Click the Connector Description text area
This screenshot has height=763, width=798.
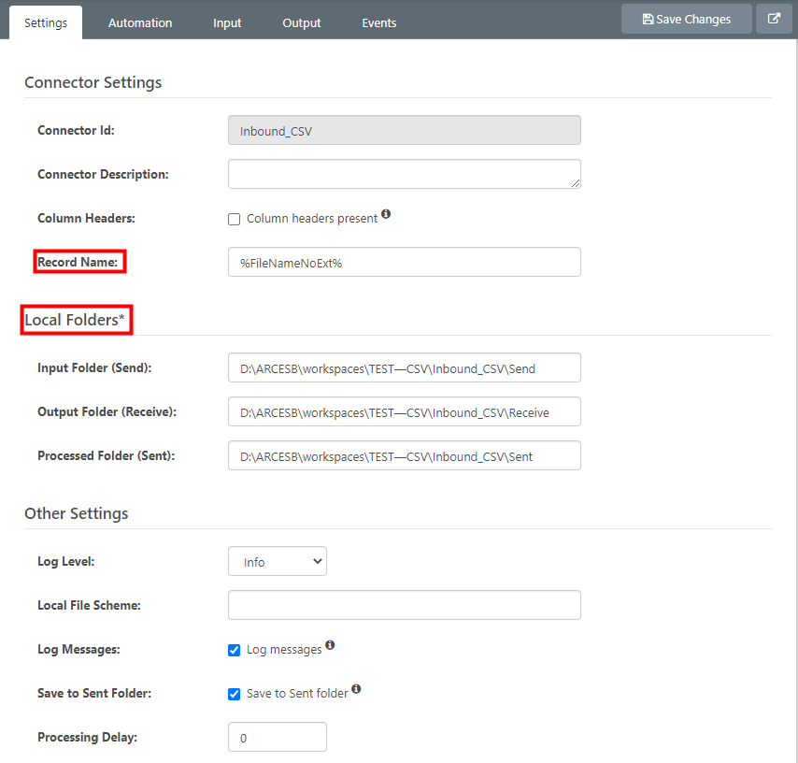tap(404, 174)
